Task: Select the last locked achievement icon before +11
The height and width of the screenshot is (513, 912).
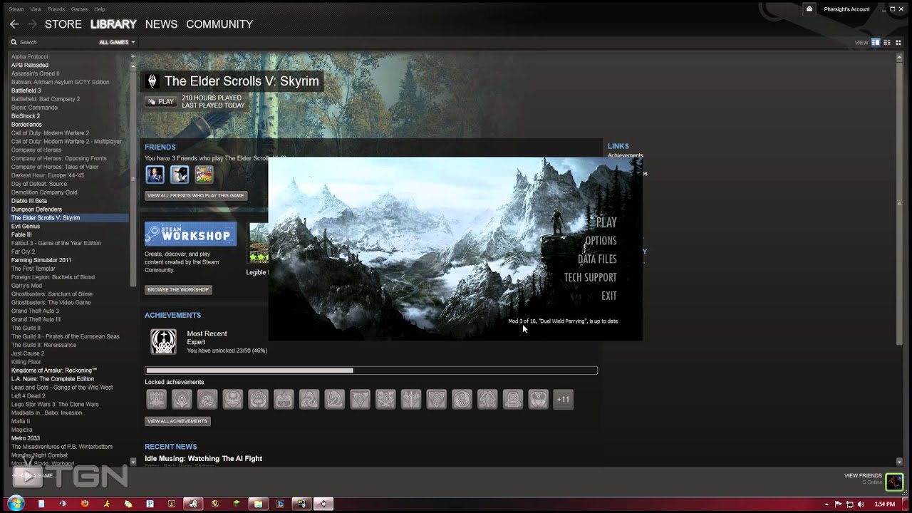Action: [538, 399]
